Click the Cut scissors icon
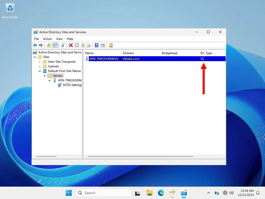This screenshot has width=265, height=199. (63, 45)
